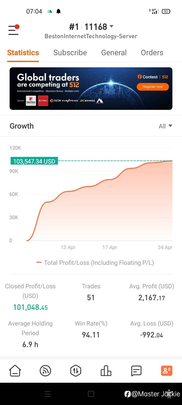Switch to the Subscribe tab

[70, 53]
